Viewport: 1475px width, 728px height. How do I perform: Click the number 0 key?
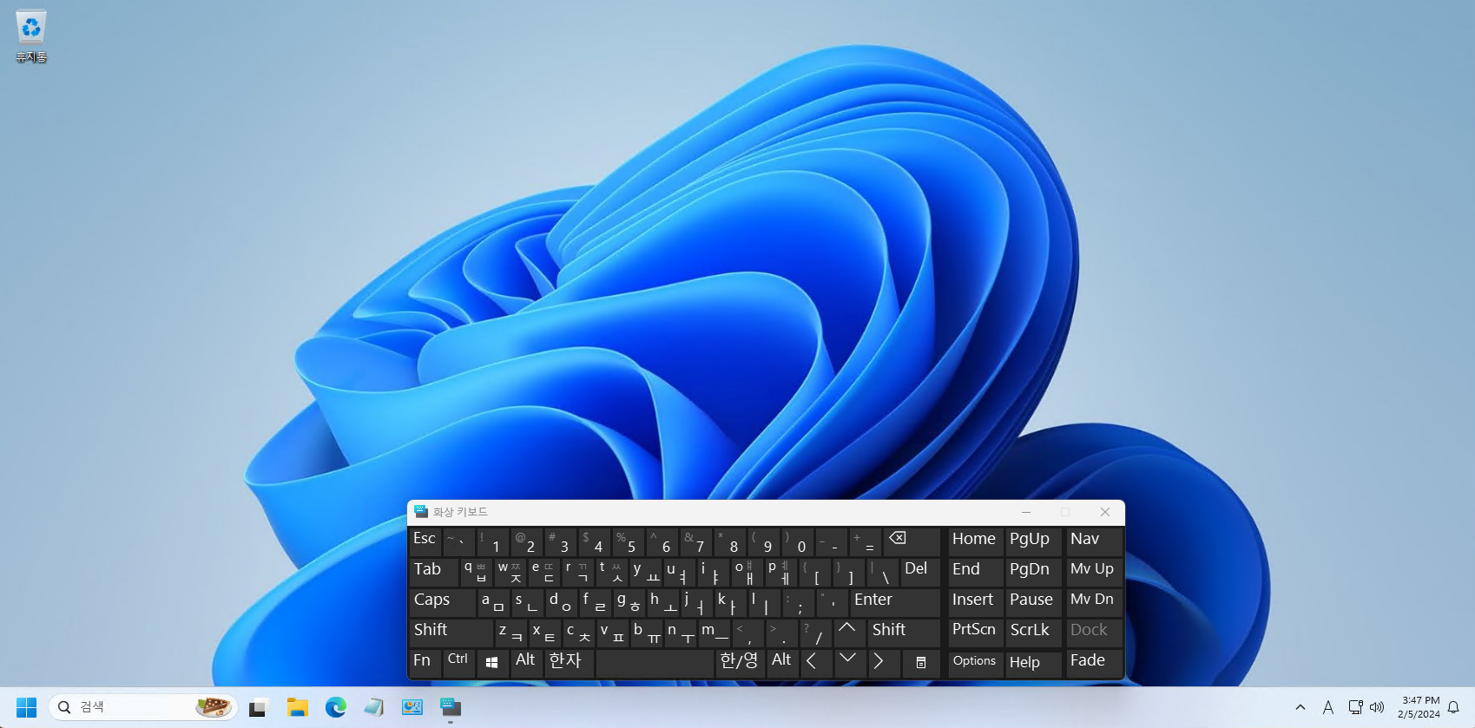click(x=798, y=541)
